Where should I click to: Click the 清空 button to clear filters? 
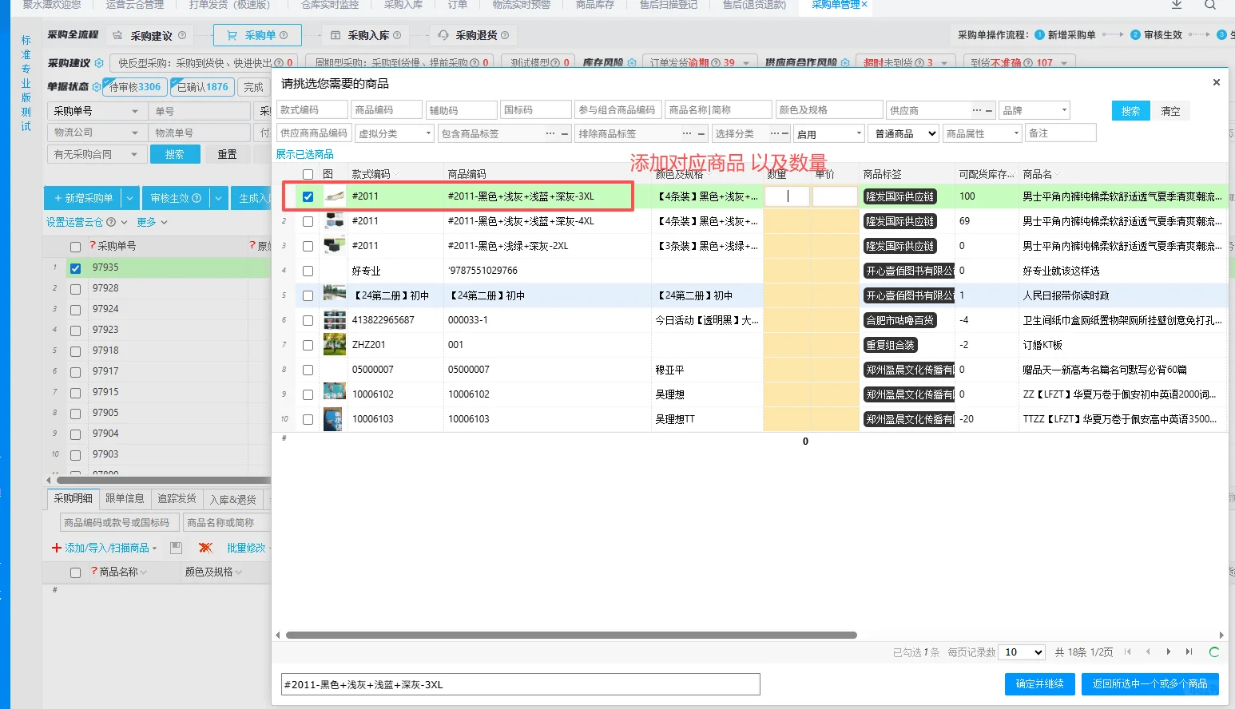click(x=1170, y=111)
